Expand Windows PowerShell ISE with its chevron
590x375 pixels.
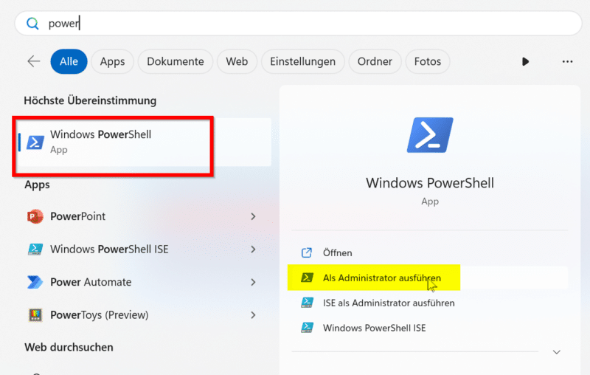(253, 250)
